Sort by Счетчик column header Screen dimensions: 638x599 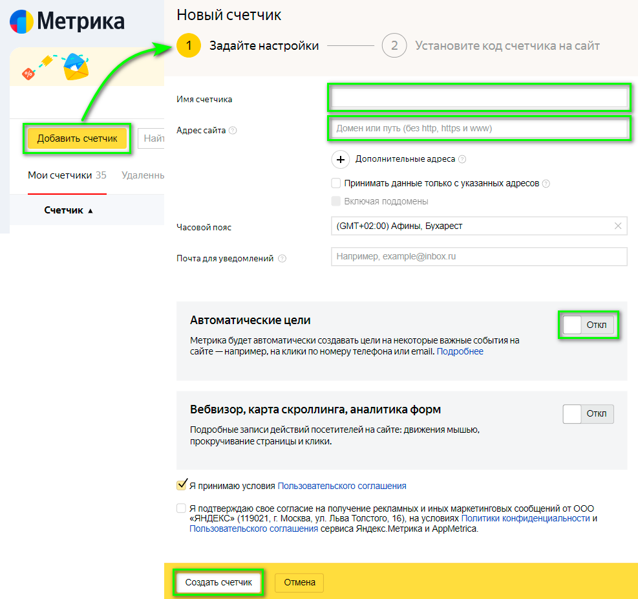point(69,210)
